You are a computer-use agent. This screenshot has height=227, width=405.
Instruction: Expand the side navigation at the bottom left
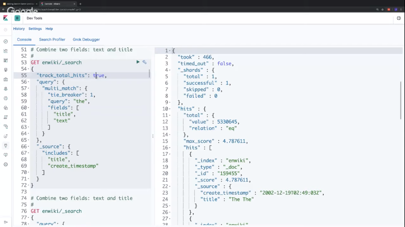click(x=6, y=222)
